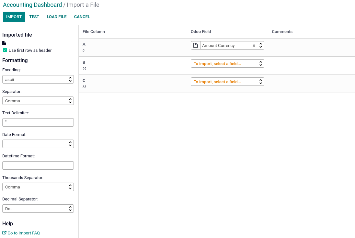355x238 pixels.
Task: Click inside the Text Delimiter field
Action: click(38, 122)
